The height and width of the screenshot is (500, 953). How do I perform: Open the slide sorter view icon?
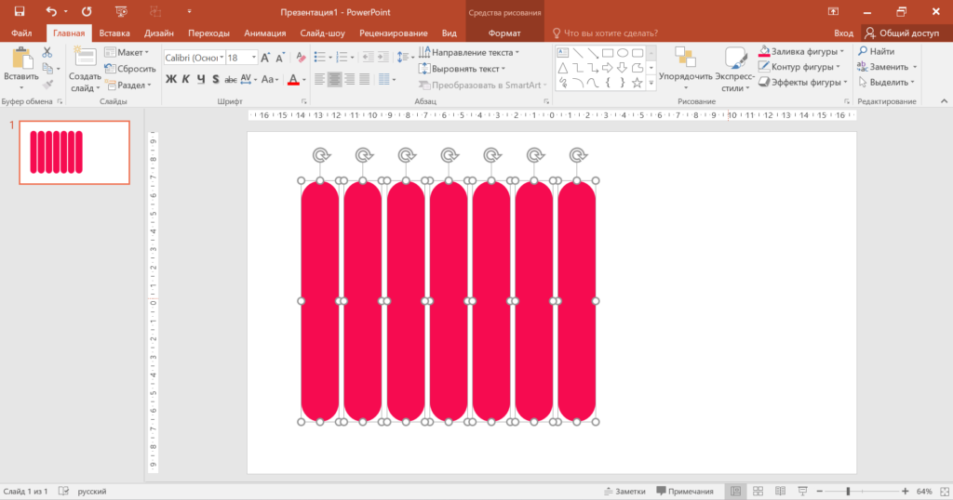pyautogui.click(x=758, y=491)
